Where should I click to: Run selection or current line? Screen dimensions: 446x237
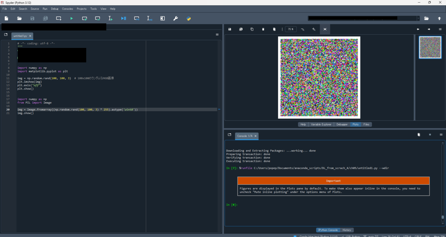click(x=110, y=18)
